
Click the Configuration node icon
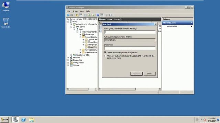coord(71,63)
